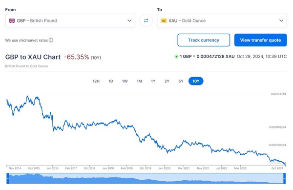The image size is (293, 190).
Task: Click the green live rate indicator dot
Action: (176, 57)
